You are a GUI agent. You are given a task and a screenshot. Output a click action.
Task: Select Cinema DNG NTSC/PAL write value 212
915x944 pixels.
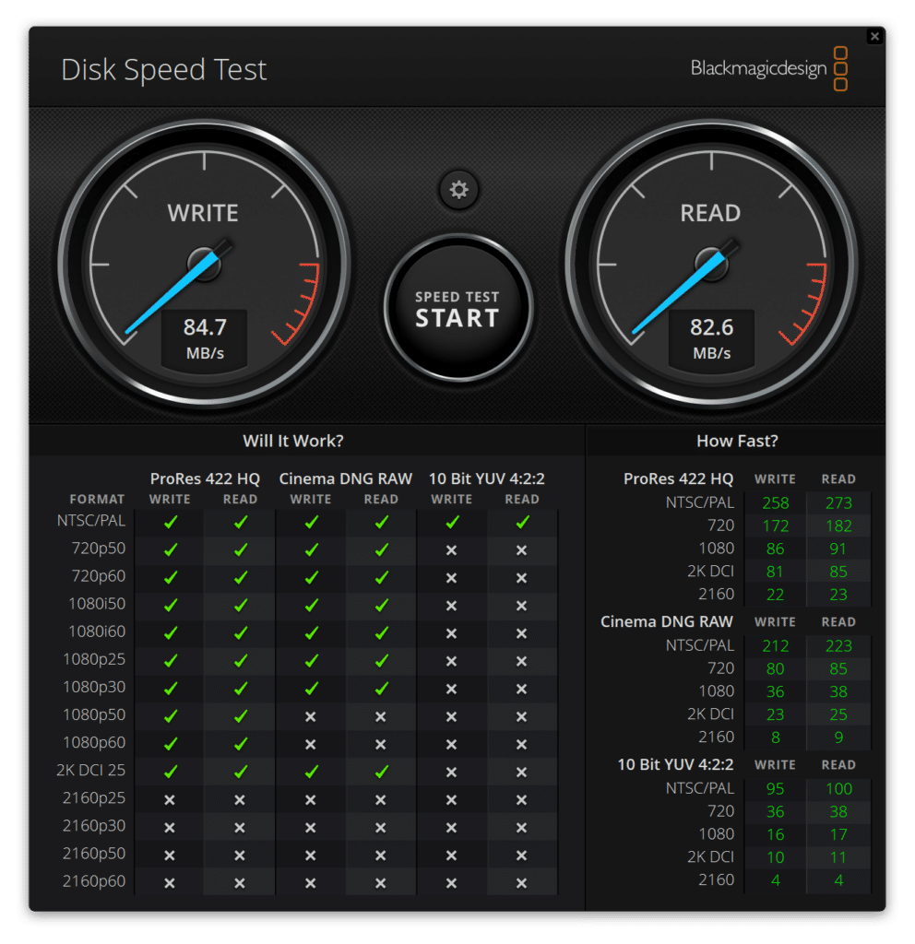775,645
